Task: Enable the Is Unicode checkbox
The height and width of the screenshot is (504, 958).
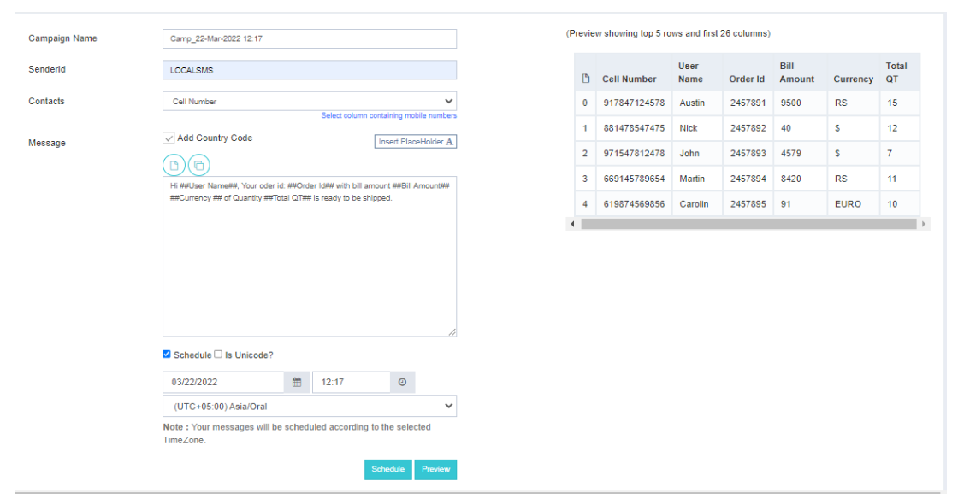Action: 218,355
